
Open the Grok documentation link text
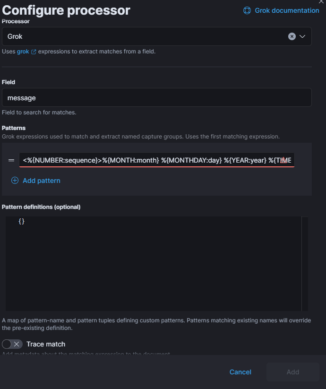pos(287,10)
